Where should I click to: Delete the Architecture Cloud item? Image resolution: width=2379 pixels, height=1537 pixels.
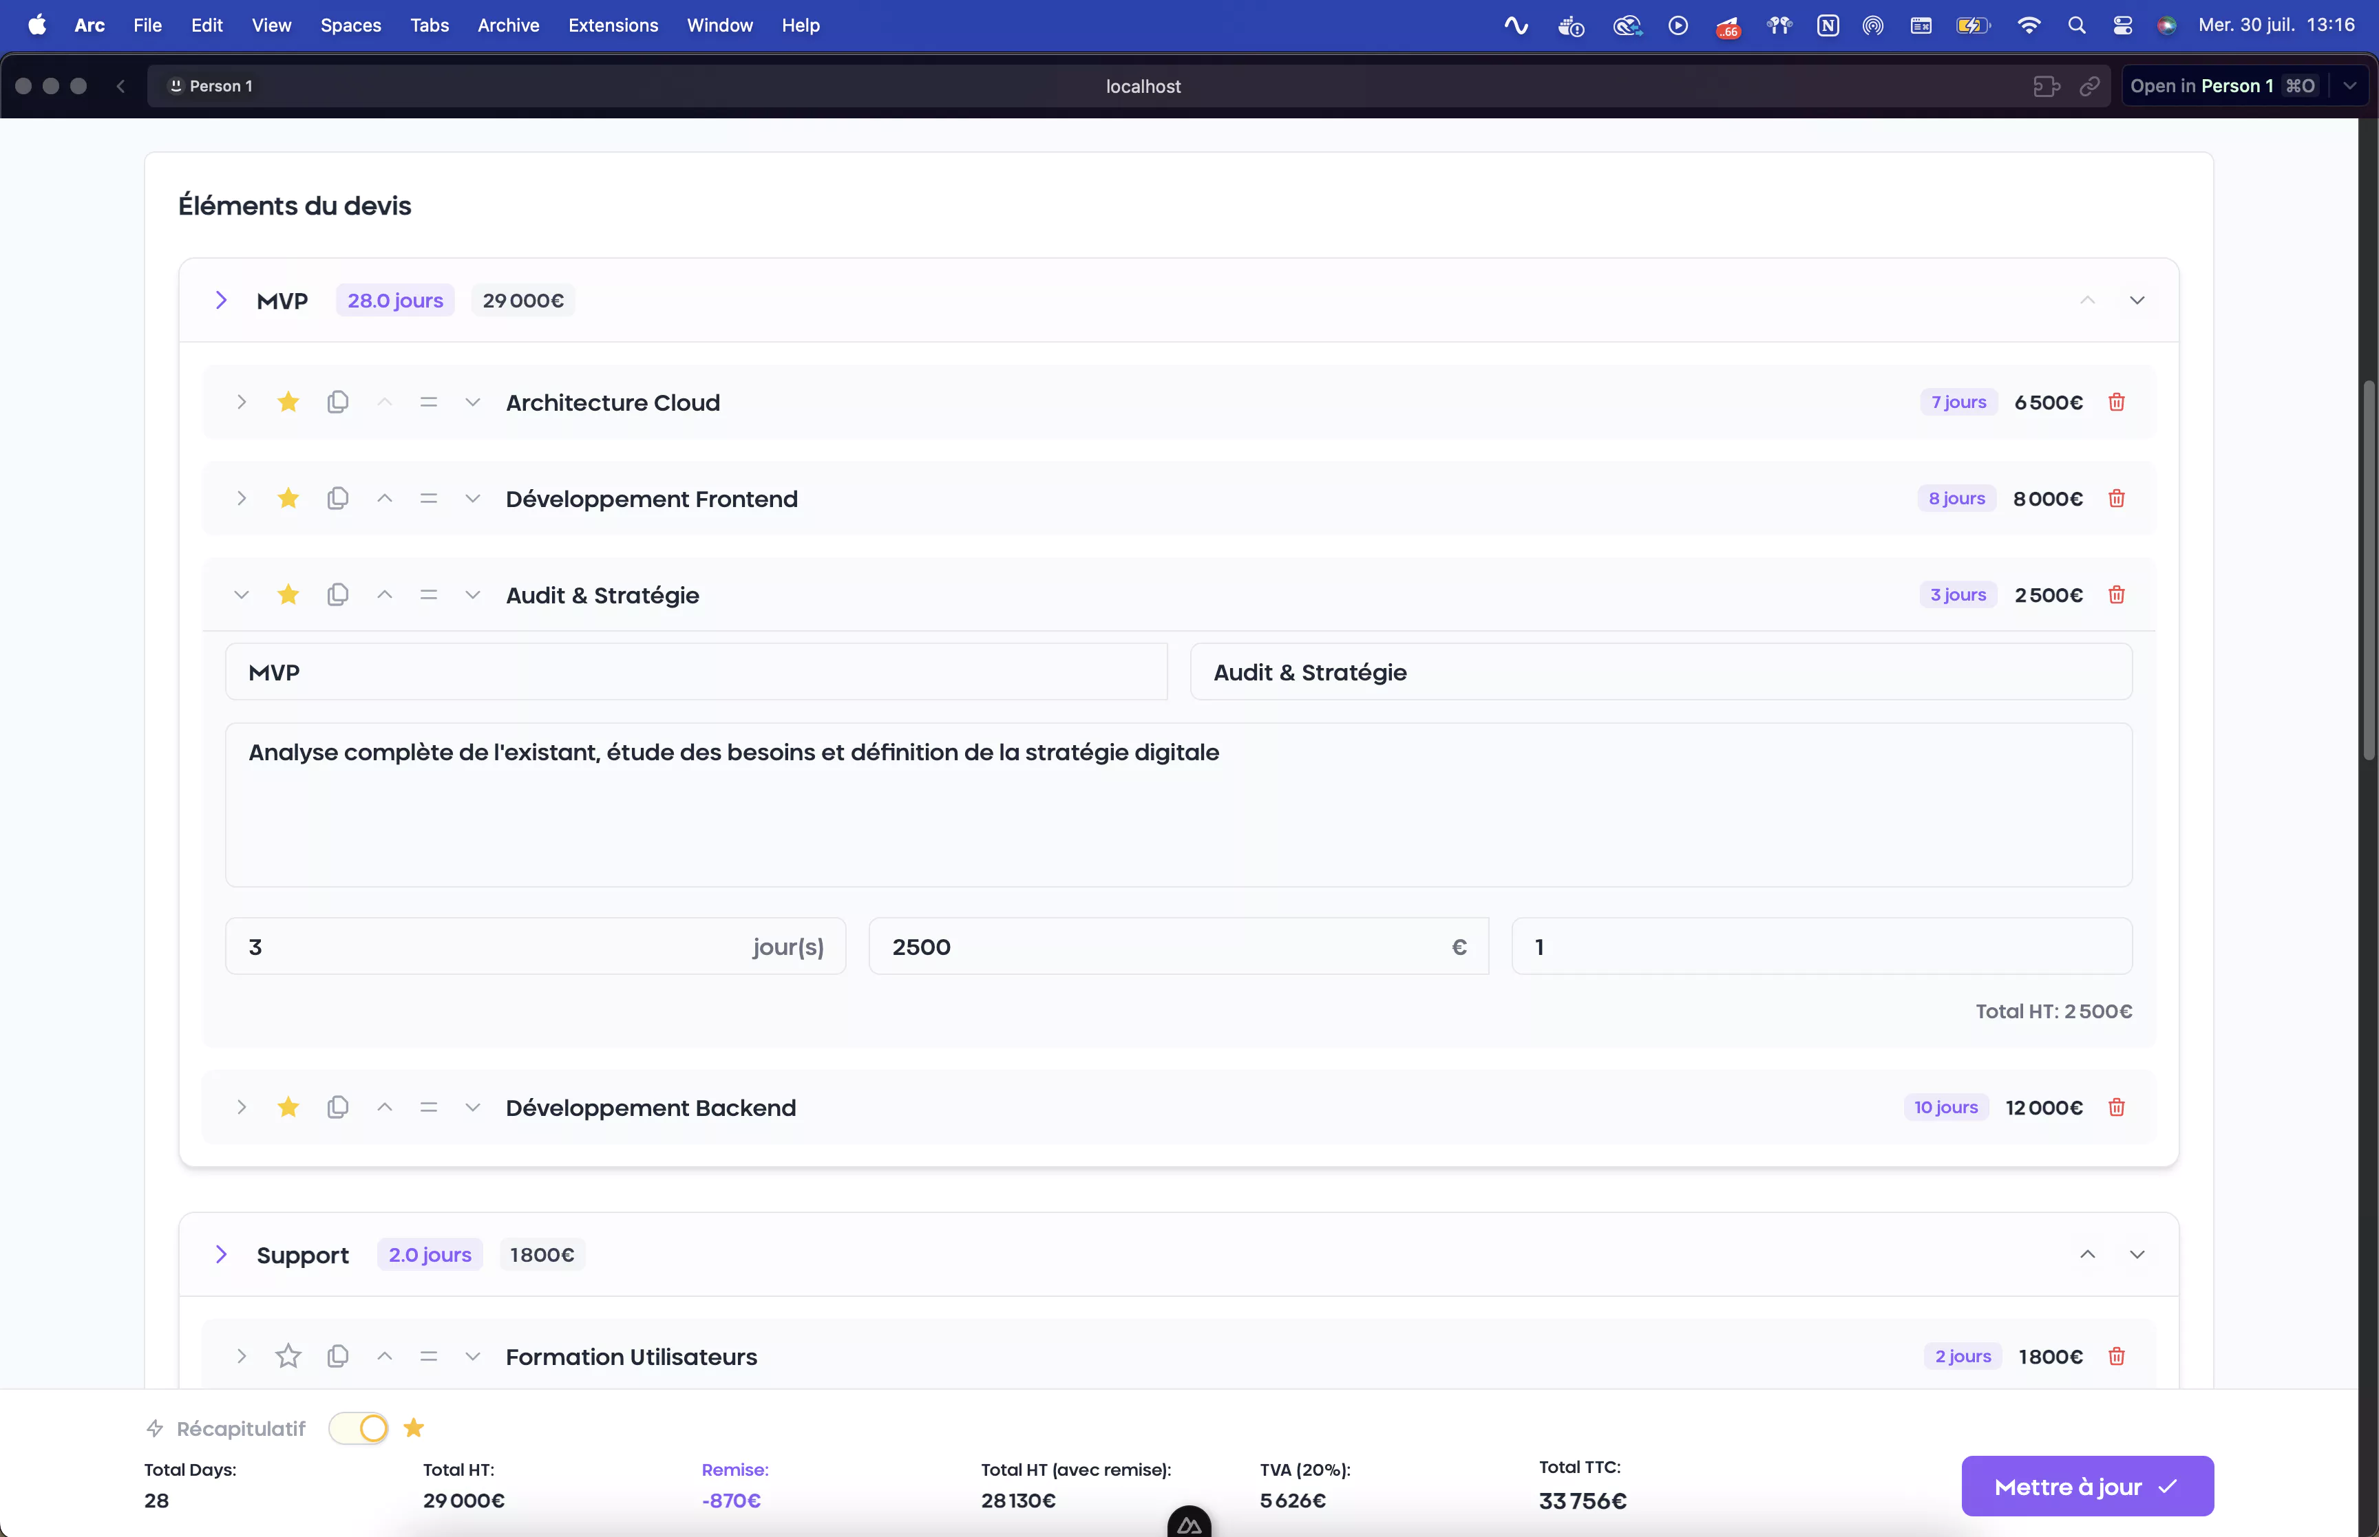(x=2115, y=402)
